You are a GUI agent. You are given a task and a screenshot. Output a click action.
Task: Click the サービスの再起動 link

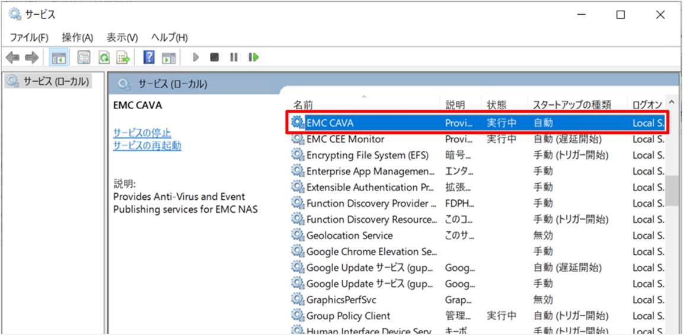coord(147,146)
